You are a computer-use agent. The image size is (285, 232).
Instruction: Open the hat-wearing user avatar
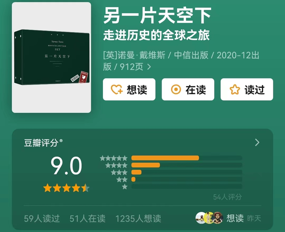click(x=217, y=218)
